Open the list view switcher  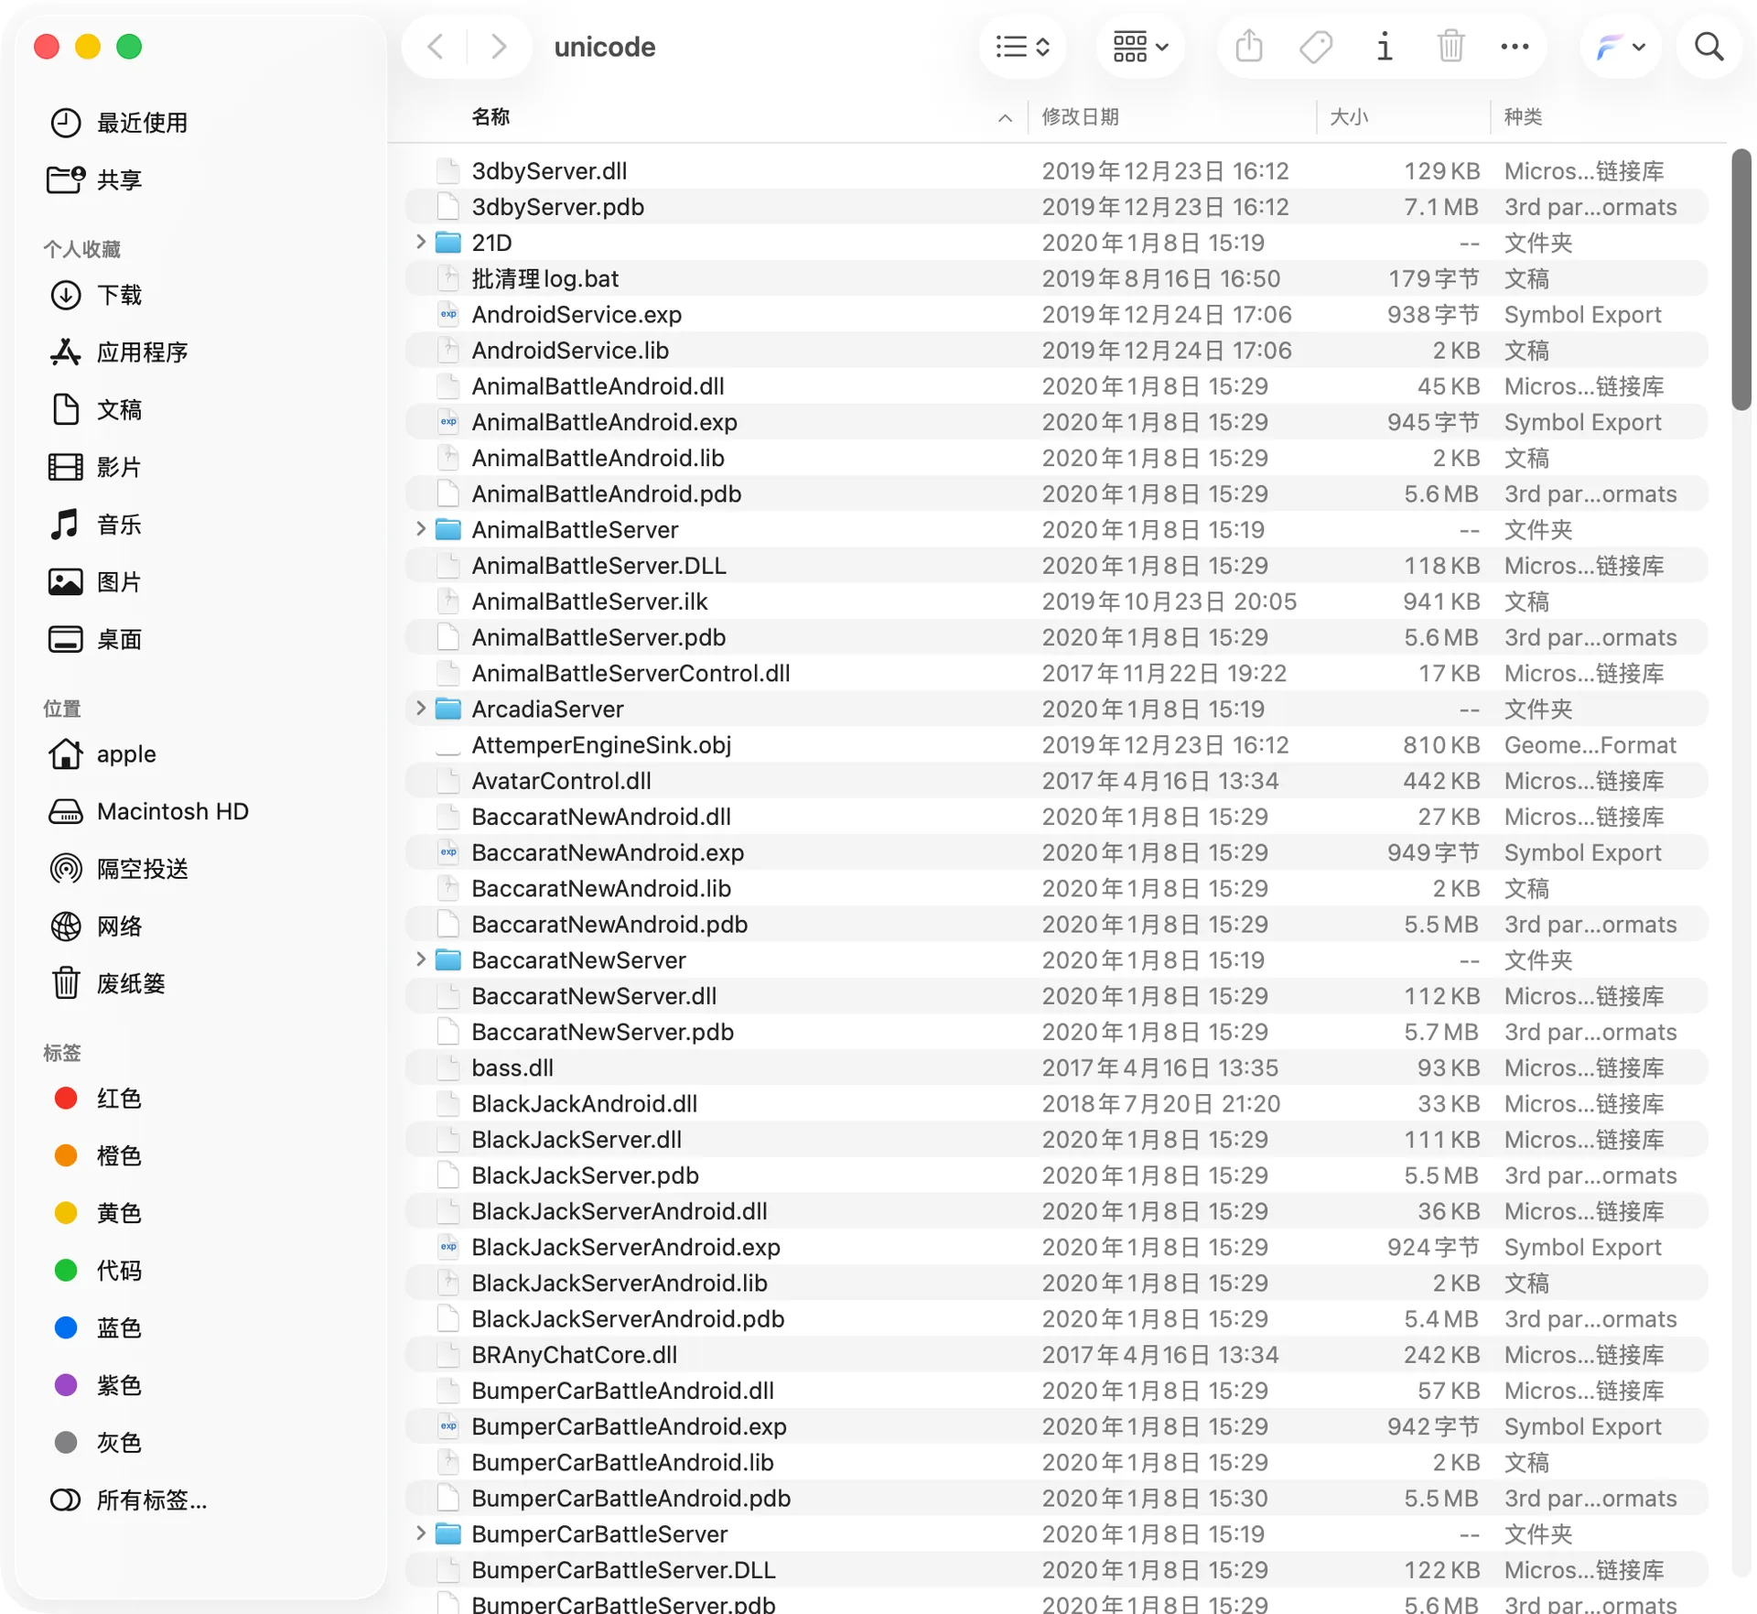1022,47
